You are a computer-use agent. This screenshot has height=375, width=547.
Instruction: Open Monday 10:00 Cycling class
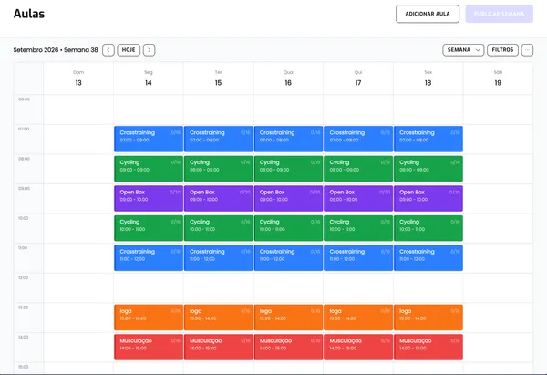[149, 228]
